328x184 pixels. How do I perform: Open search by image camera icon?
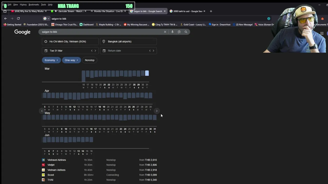(179, 32)
